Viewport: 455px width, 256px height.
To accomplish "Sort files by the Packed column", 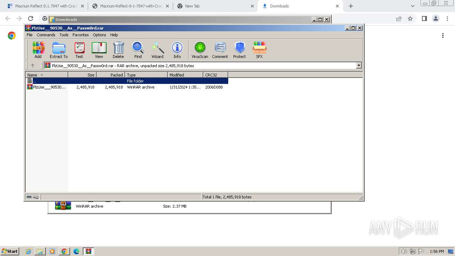I will pyautogui.click(x=111, y=75).
